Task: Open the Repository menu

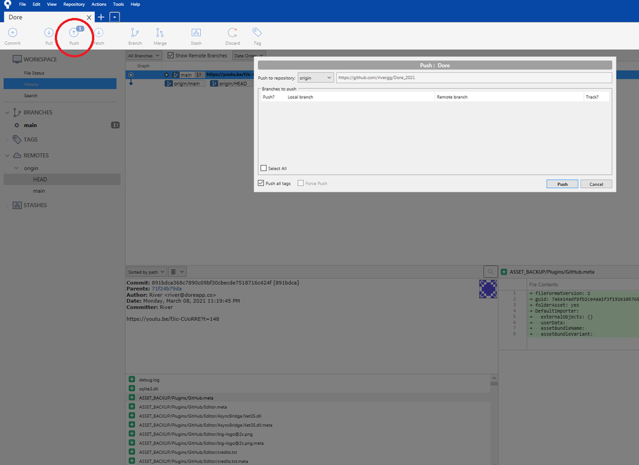Action: [x=74, y=4]
